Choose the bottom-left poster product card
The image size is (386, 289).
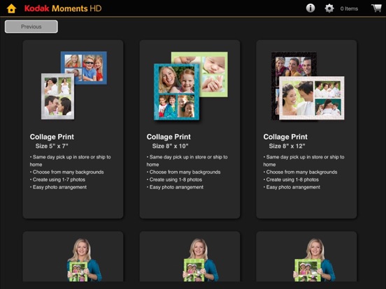tap(73, 256)
